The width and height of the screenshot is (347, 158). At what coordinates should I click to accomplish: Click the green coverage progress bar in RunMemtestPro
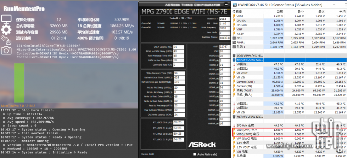coord(19,83)
